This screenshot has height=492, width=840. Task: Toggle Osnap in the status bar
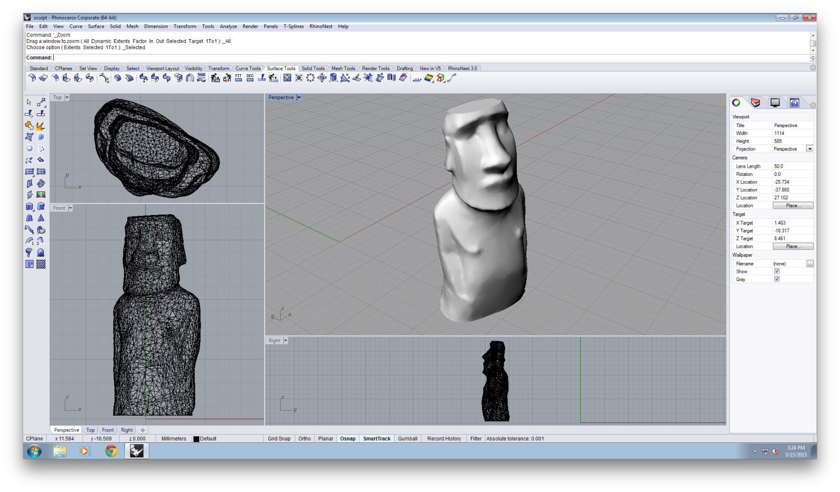[x=348, y=439]
